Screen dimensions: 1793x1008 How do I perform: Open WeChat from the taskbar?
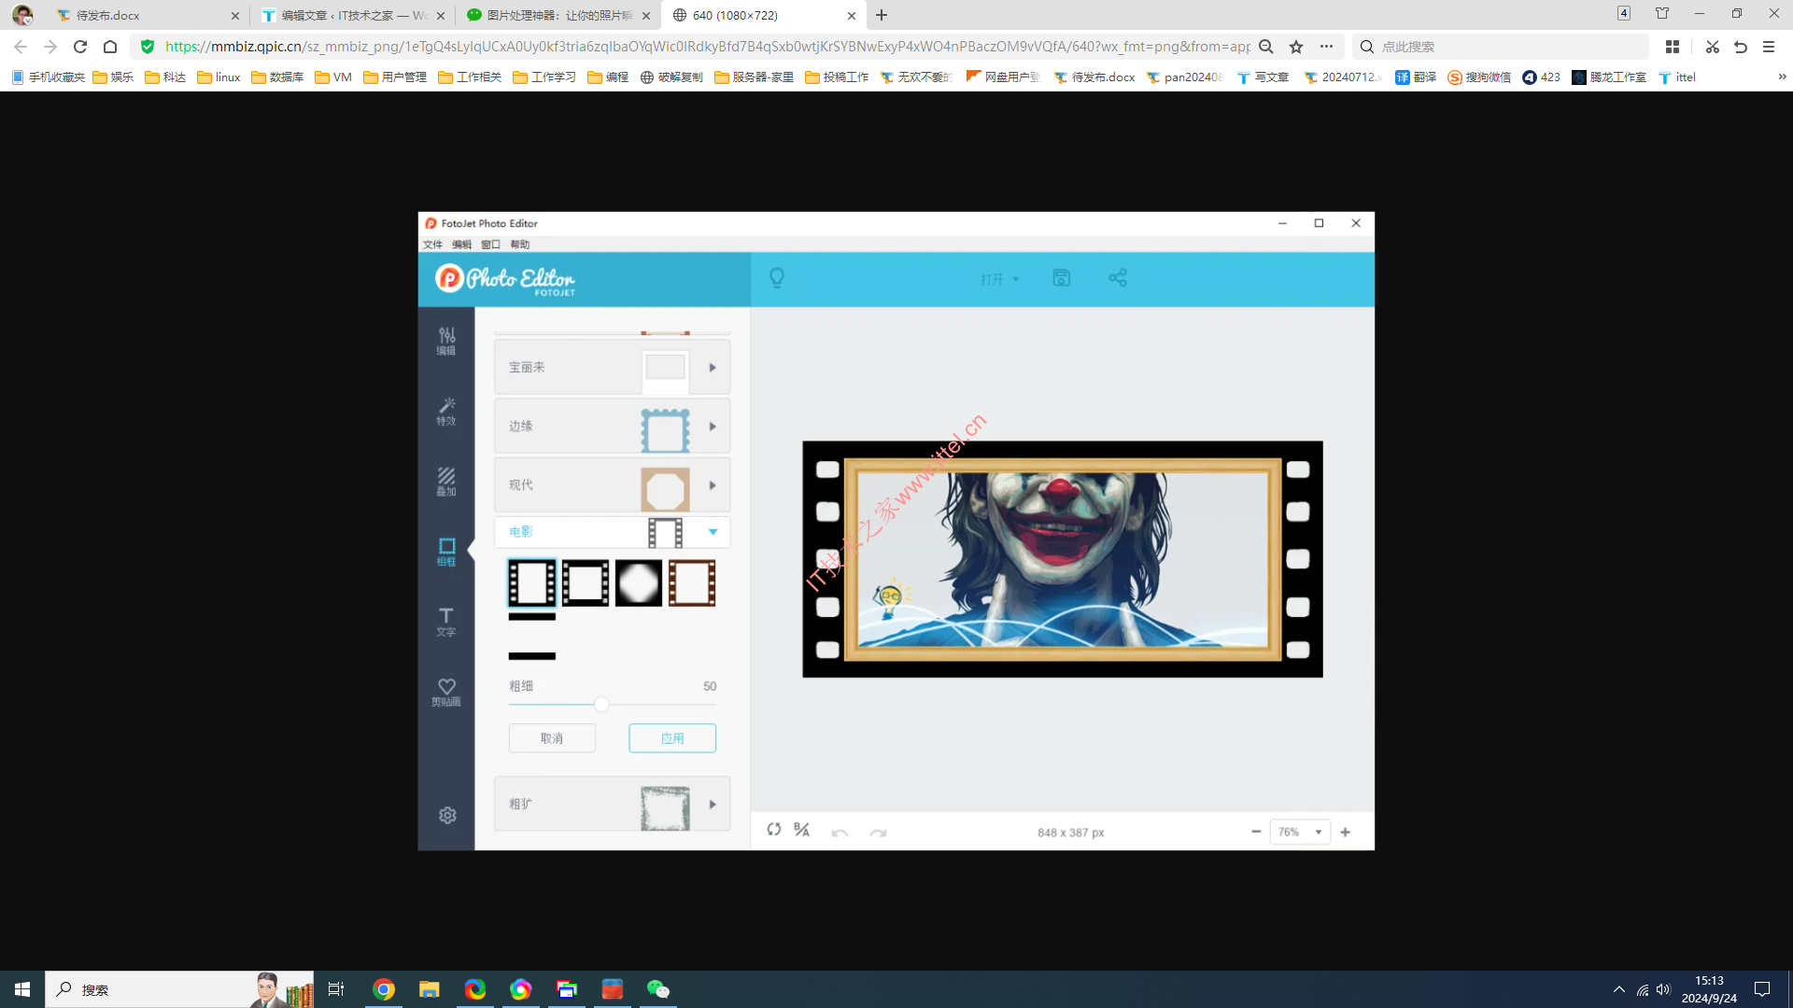tap(658, 989)
